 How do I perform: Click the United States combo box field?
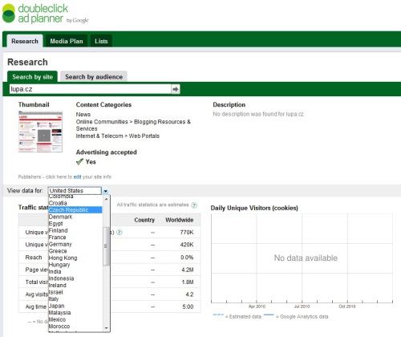click(75, 191)
